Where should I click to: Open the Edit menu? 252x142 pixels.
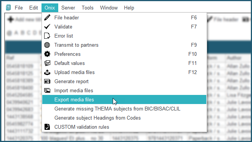[x=33, y=8]
